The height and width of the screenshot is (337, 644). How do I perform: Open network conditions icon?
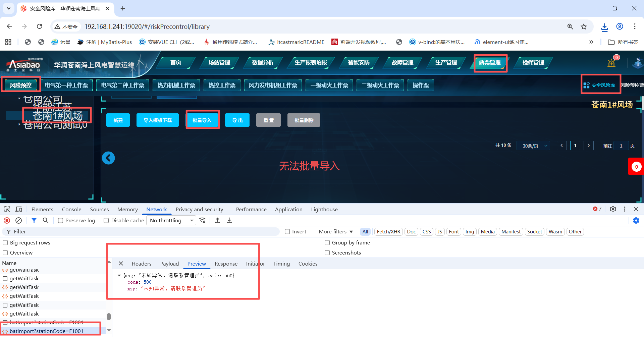(202, 220)
